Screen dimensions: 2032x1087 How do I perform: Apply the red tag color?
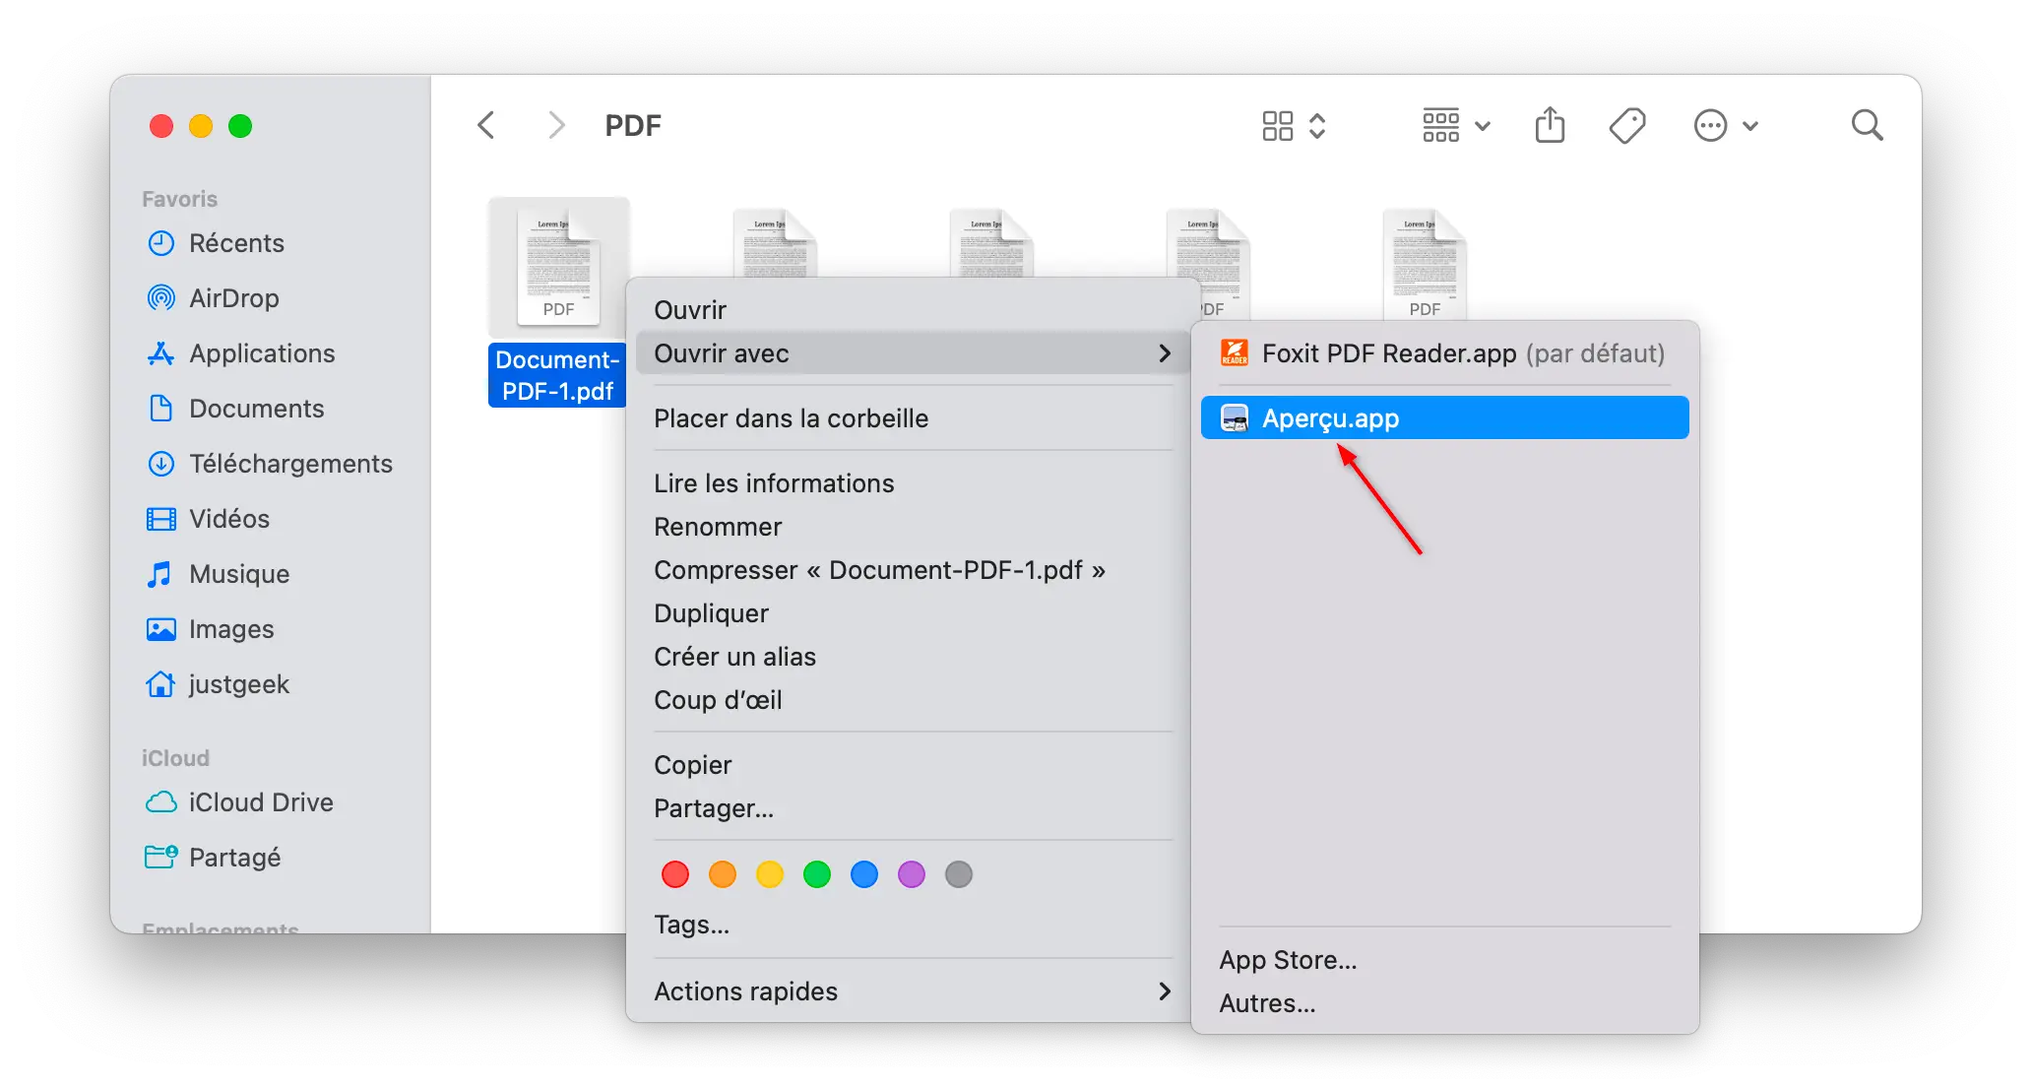(x=675, y=874)
